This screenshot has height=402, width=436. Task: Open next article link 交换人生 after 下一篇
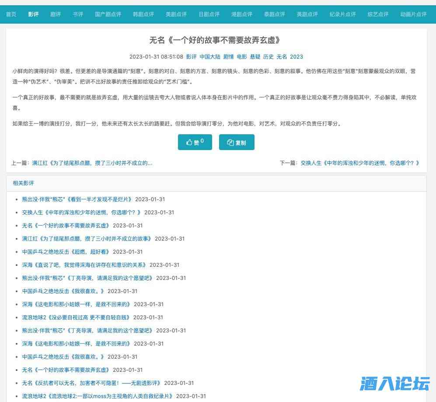click(x=360, y=163)
